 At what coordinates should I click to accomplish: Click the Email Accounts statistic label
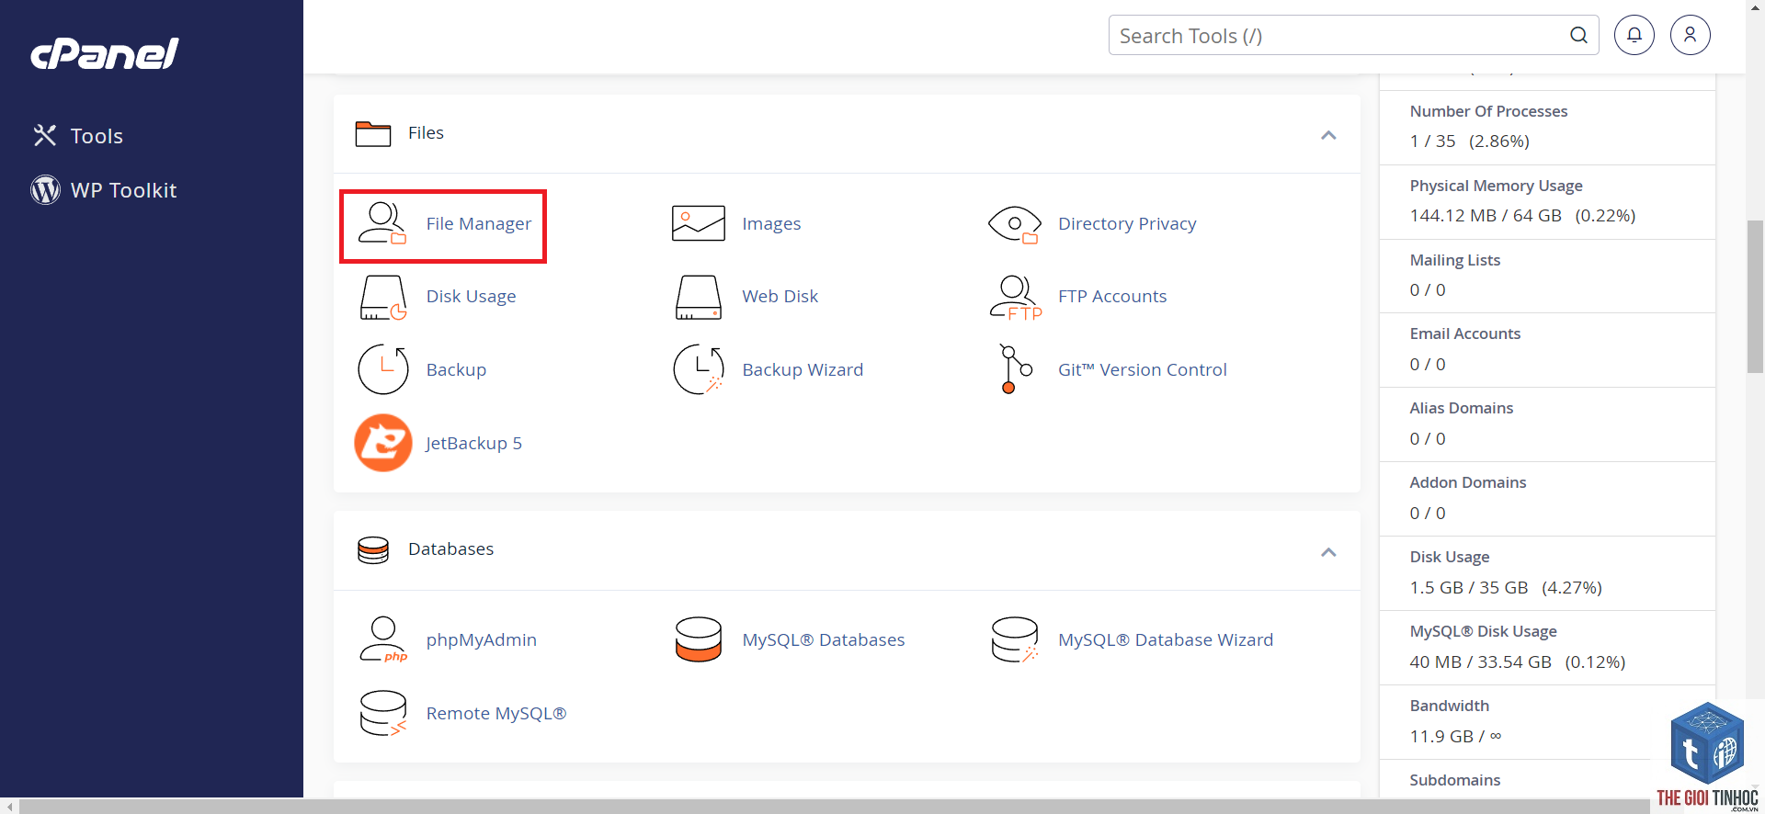tap(1464, 334)
